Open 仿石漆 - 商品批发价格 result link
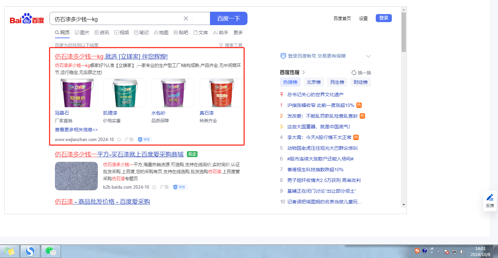 pos(102,201)
